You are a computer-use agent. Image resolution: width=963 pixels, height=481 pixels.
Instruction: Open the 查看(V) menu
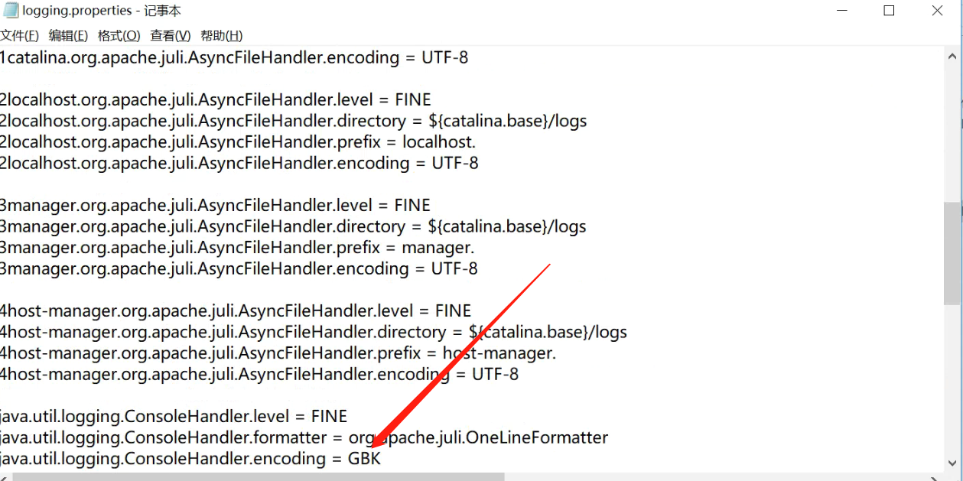point(170,36)
